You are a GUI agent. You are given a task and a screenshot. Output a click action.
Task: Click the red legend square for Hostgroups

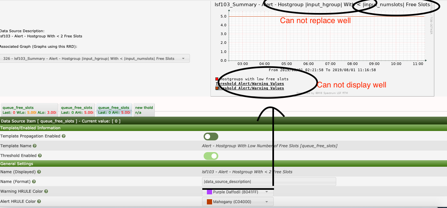tap(217, 79)
